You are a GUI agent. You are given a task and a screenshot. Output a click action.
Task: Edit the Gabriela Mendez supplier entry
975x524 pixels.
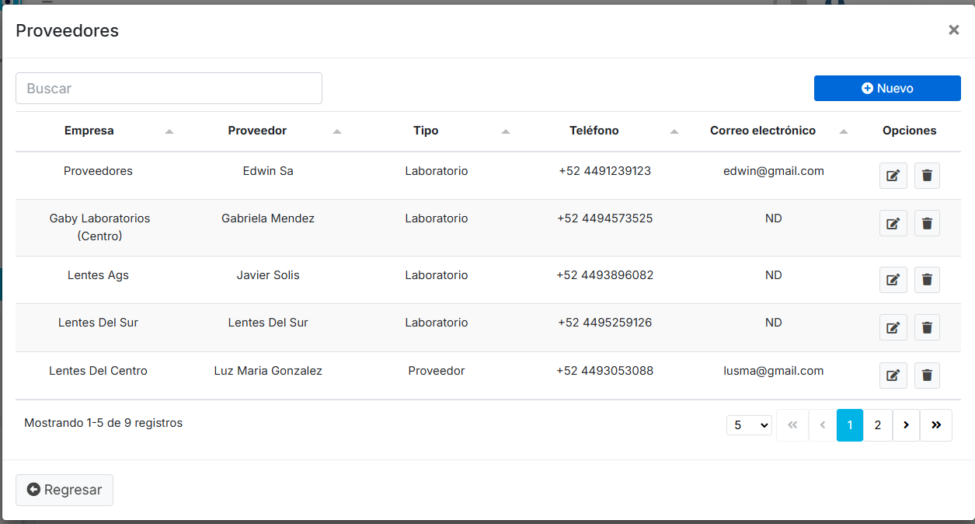tap(893, 224)
